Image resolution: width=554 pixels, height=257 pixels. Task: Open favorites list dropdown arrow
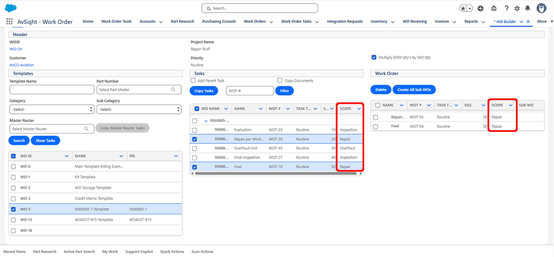(470, 8)
